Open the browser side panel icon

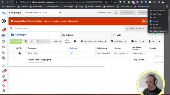pos(159,2)
